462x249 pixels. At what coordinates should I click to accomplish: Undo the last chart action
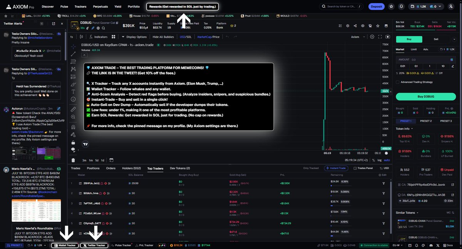coord(227,37)
